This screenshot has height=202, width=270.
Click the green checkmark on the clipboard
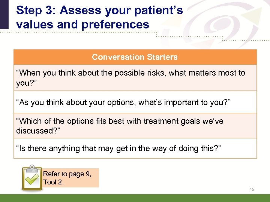33,180
